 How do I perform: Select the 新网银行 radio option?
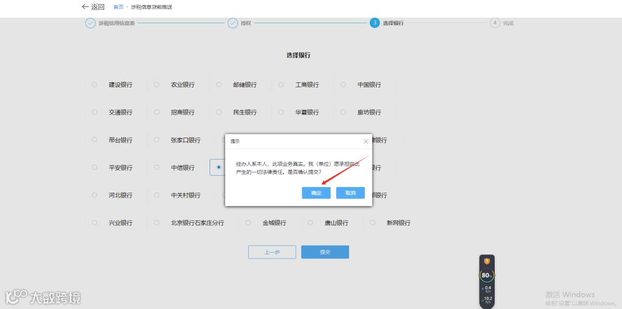tap(373, 223)
